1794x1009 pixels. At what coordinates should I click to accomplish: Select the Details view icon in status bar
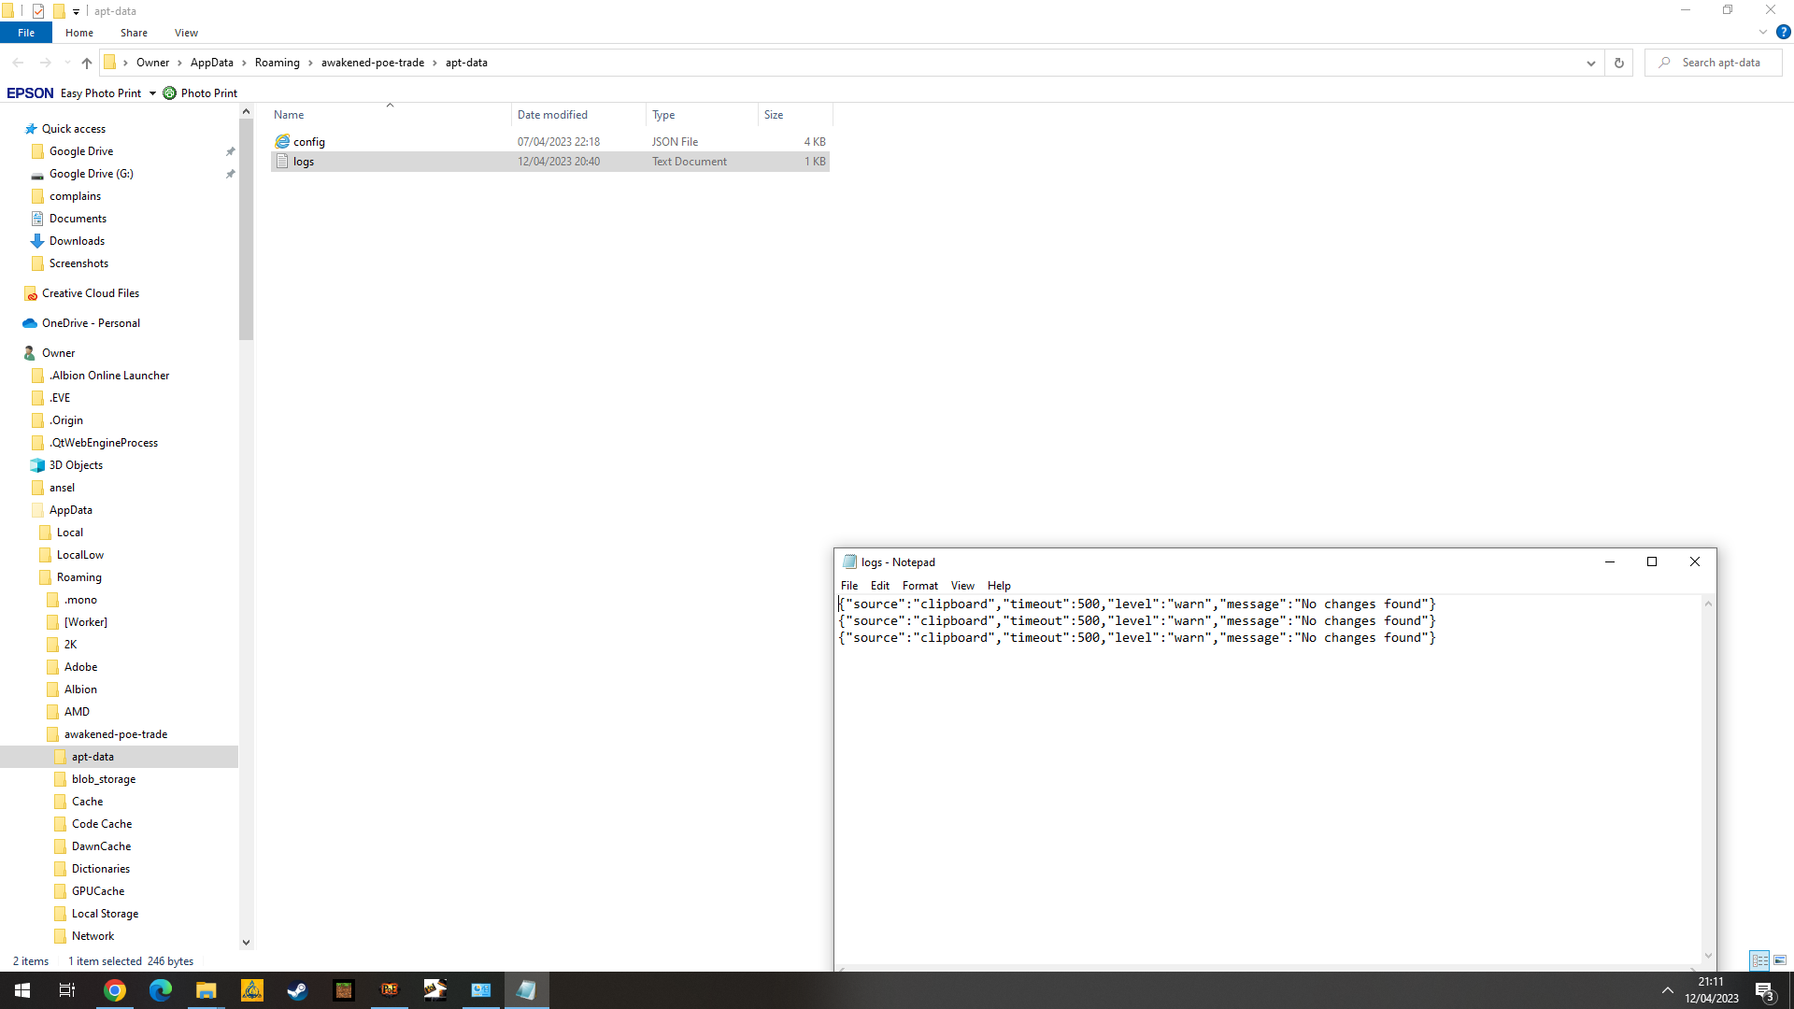point(1760,960)
